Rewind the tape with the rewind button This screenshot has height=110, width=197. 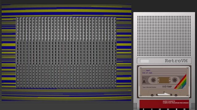(160, 109)
